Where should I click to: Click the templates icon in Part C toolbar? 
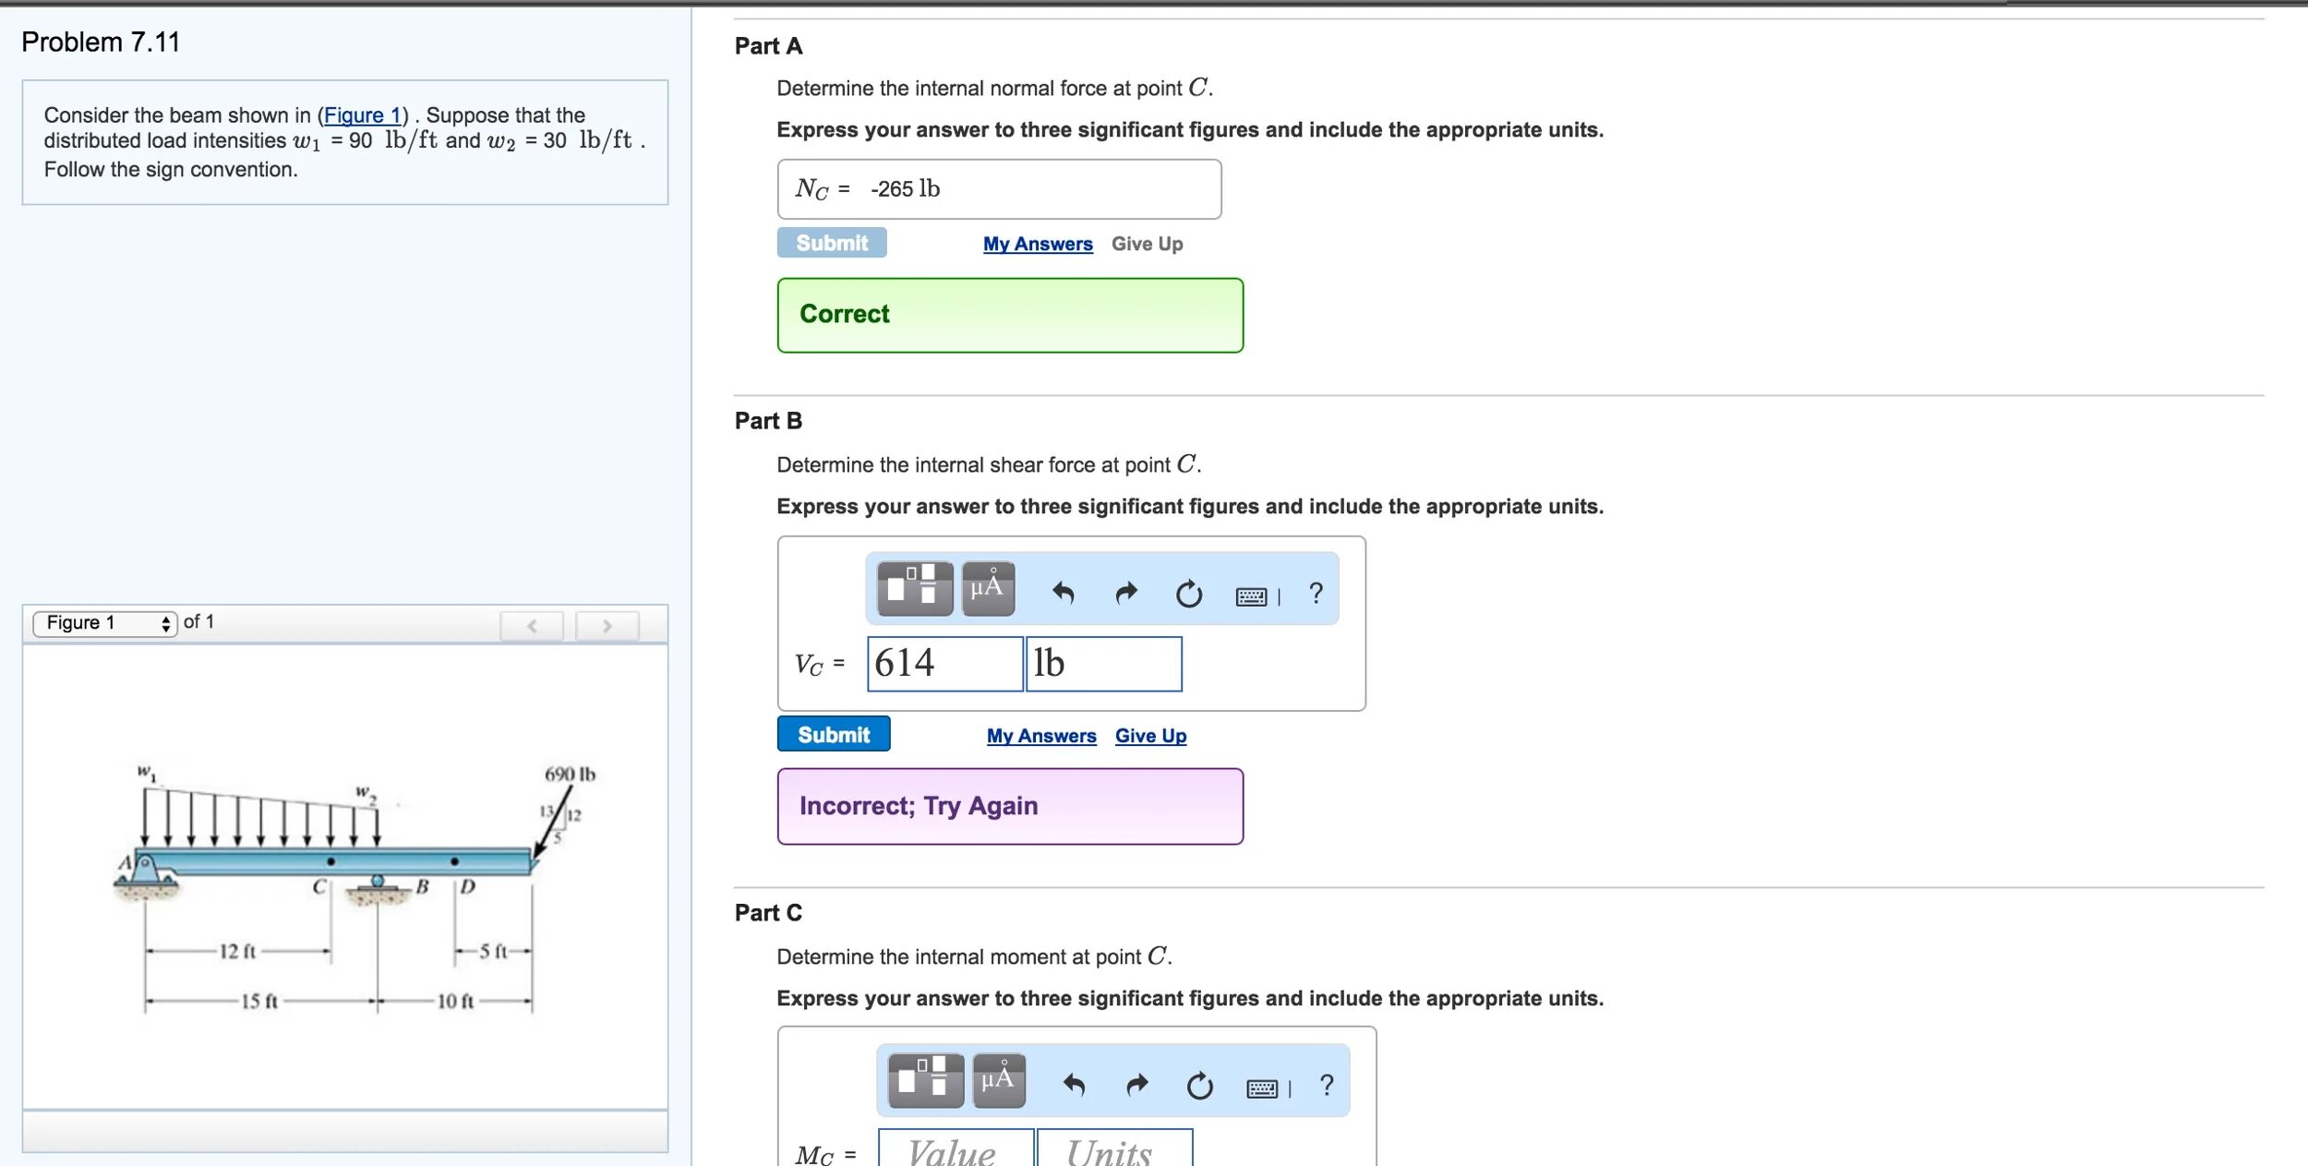coord(925,1080)
